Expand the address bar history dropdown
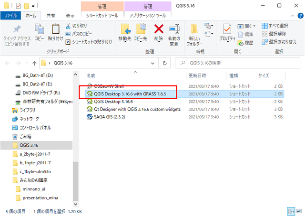This screenshot has height=216, width=305. pyautogui.click(x=152, y=63)
